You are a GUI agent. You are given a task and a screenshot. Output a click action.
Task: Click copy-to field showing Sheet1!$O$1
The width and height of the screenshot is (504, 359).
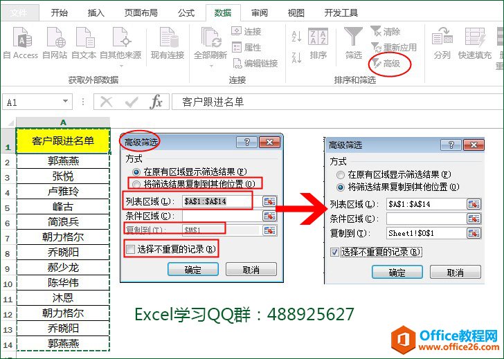[426, 233]
